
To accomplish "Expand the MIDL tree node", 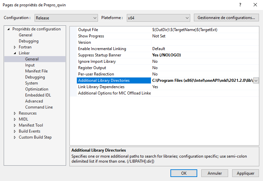I will point(15,119).
